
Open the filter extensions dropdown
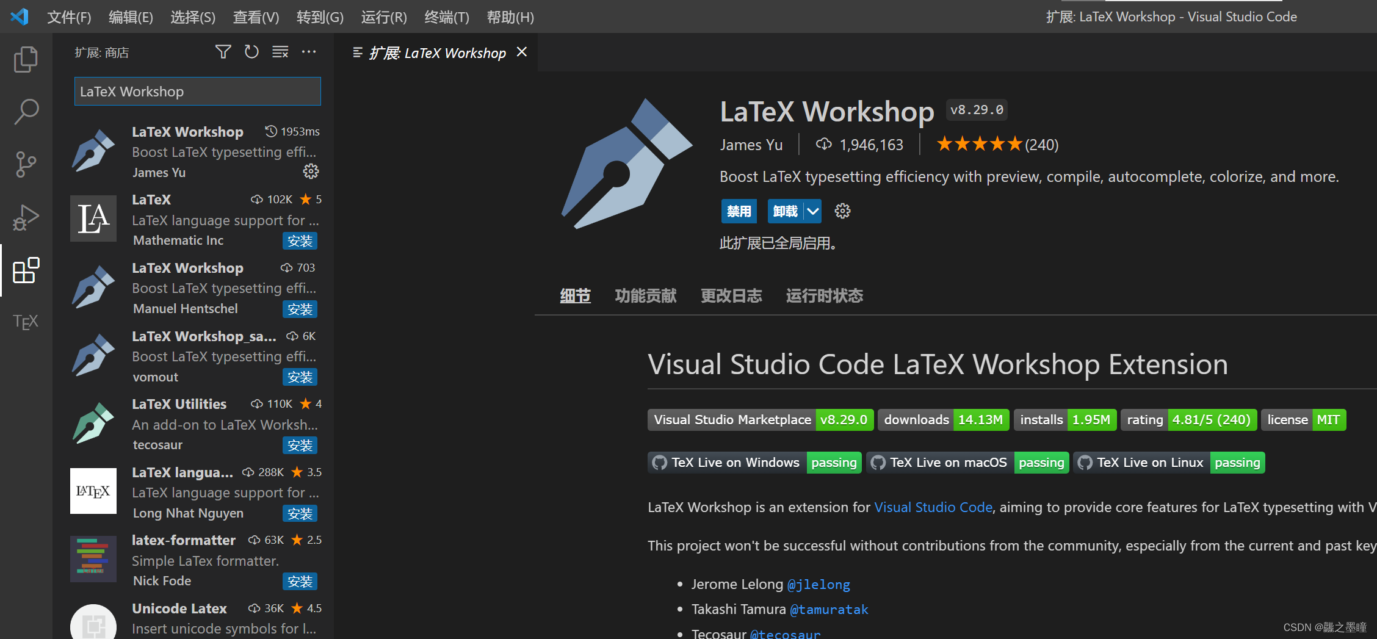coord(223,52)
